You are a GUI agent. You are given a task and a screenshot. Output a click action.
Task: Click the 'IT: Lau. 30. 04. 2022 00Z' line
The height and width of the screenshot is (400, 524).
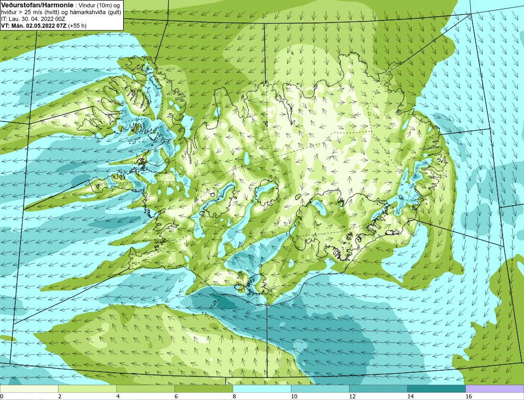tap(32, 19)
